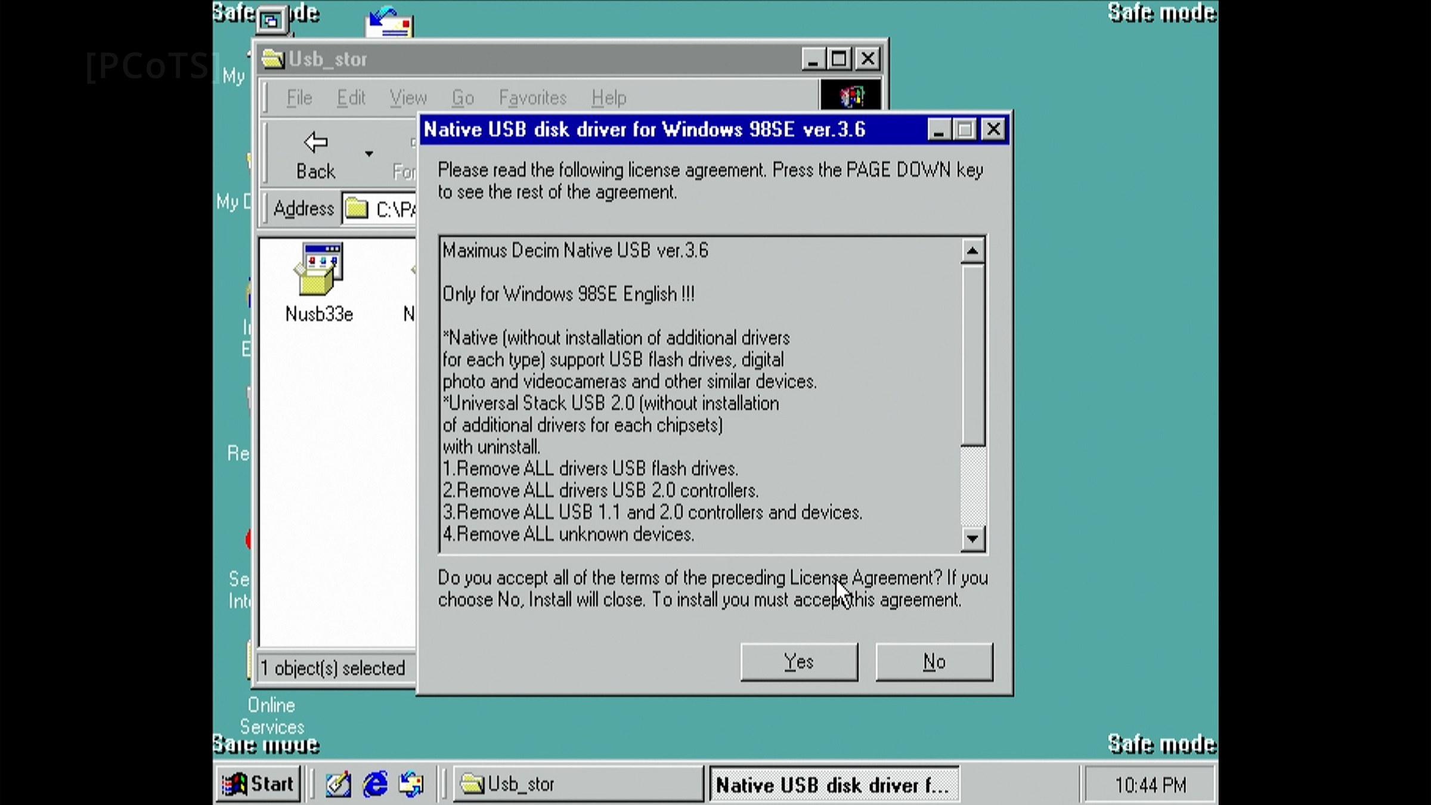Open the Help menu in Usb_stor window
Screen dimensions: 1431x805
[x=609, y=97]
